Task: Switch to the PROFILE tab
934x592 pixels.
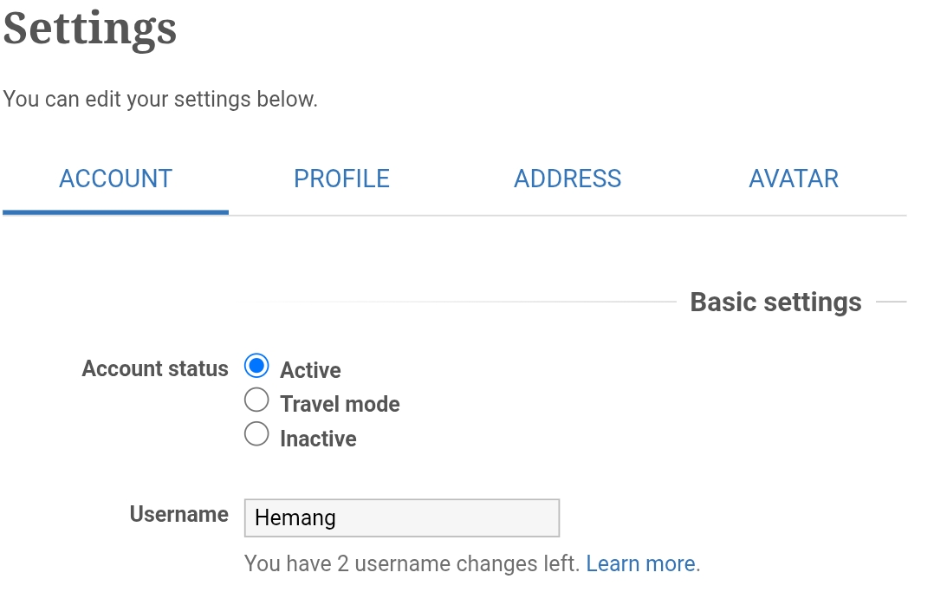Action: point(341,179)
